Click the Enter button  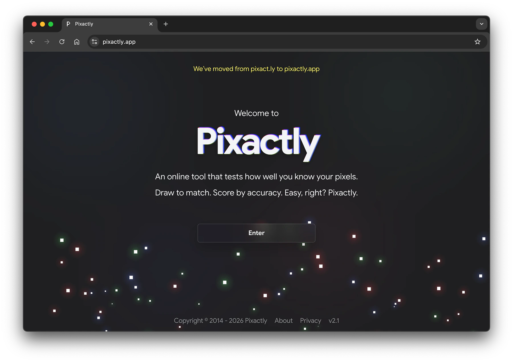[x=256, y=233]
